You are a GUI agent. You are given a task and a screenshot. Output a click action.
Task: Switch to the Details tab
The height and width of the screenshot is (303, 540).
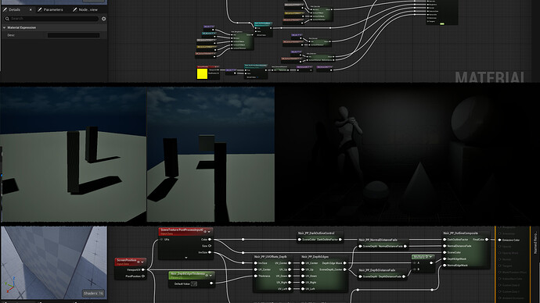14,9
